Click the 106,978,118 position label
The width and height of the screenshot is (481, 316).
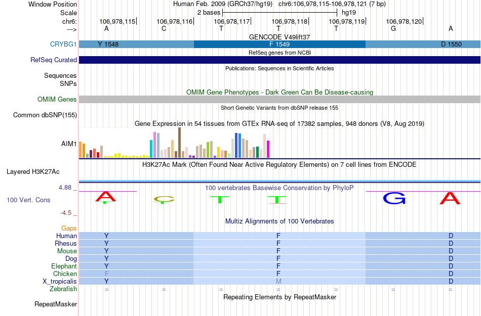289,21
